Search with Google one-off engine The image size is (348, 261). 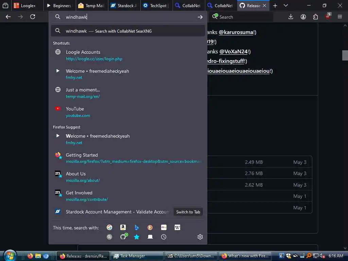(x=109, y=227)
